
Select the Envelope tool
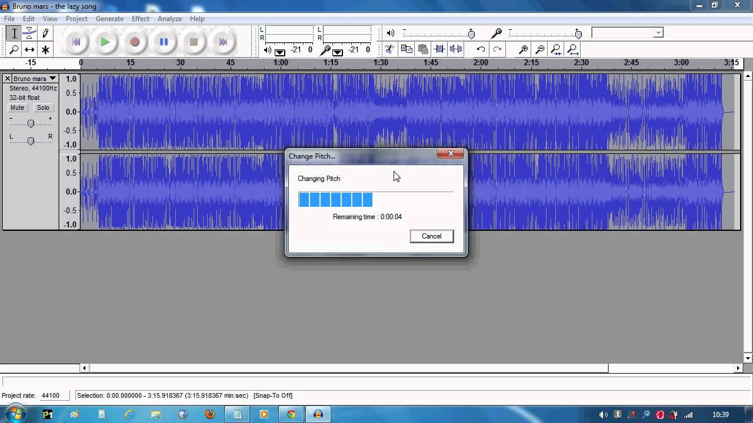(29, 33)
